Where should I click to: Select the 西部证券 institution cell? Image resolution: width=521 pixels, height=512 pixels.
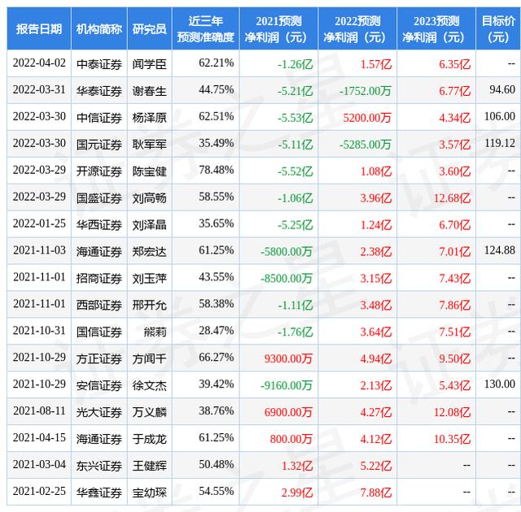pyautogui.click(x=99, y=305)
